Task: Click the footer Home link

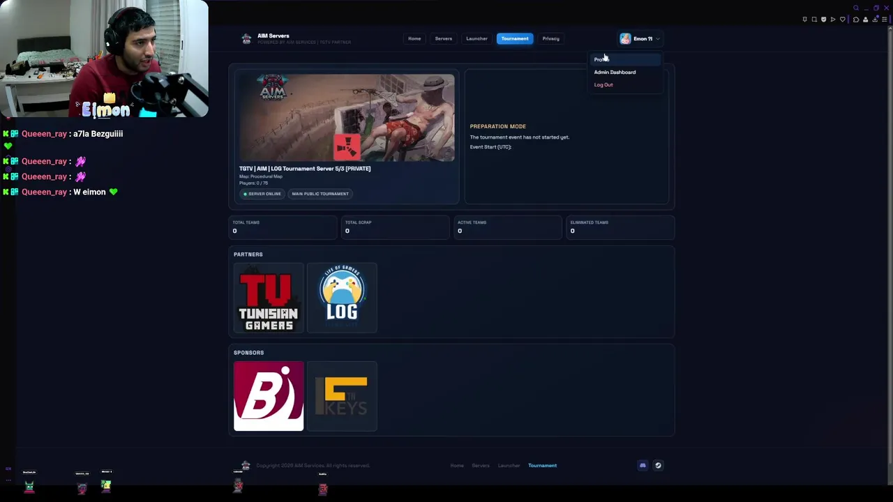Action: coord(457,465)
